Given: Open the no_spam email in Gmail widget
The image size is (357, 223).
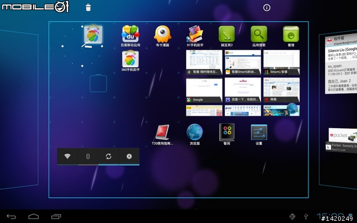Looking at the screenshot, I should click(341, 70).
